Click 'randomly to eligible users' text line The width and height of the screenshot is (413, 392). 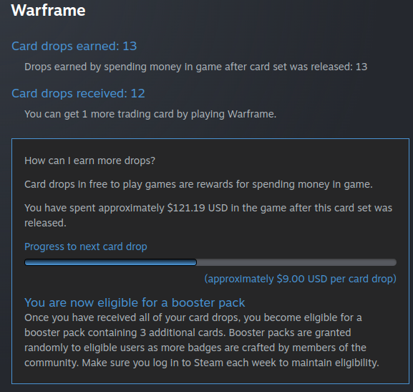(x=84, y=348)
